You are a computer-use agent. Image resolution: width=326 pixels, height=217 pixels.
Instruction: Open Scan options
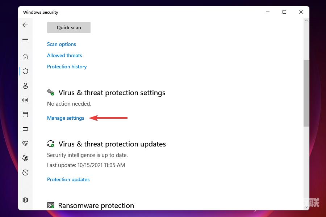(61, 44)
